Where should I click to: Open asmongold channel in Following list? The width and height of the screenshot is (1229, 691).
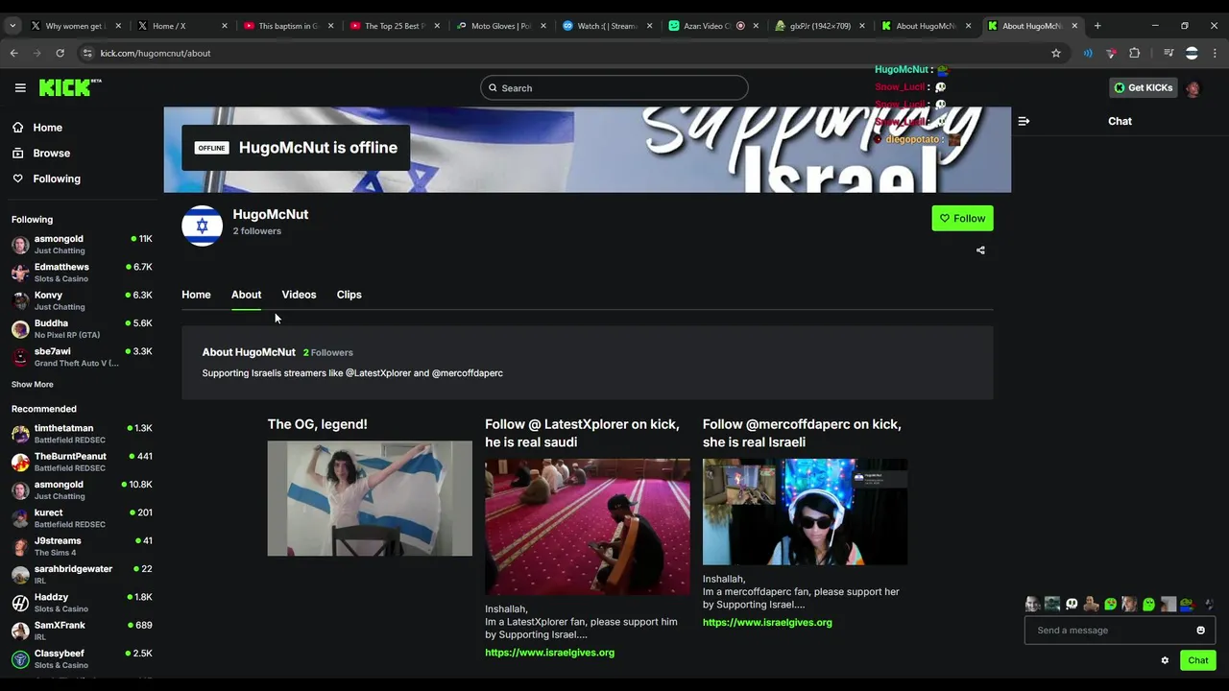(x=82, y=244)
